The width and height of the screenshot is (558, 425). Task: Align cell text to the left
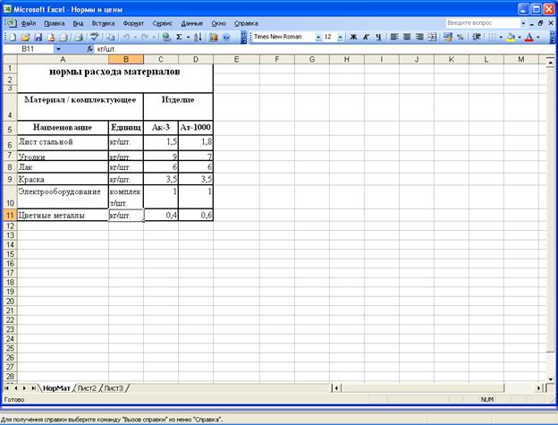[394, 37]
